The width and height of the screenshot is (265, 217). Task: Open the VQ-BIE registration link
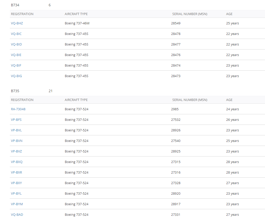point(16,55)
